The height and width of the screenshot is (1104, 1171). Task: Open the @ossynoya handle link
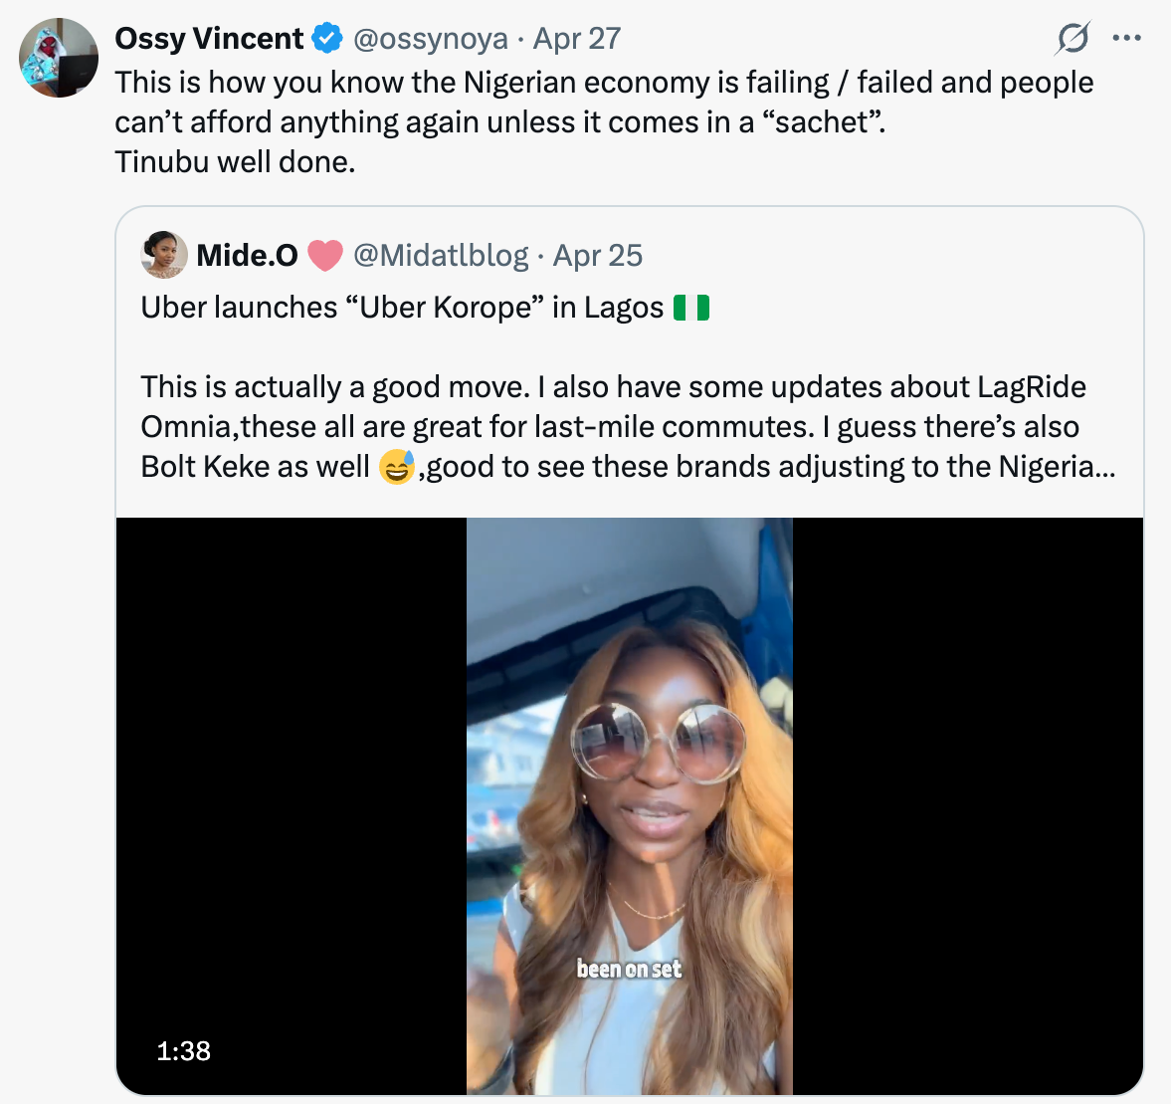coord(431,39)
